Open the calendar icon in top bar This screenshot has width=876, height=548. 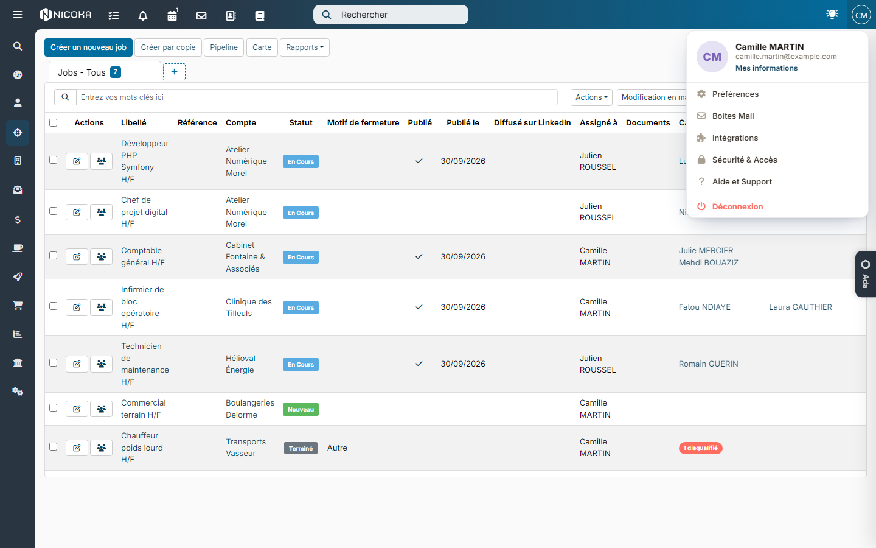click(x=172, y=15)
